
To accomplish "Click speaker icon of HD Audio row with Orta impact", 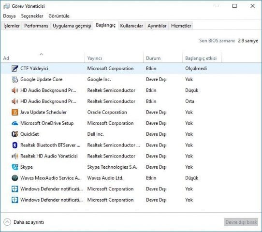I will tap(15, 101).
